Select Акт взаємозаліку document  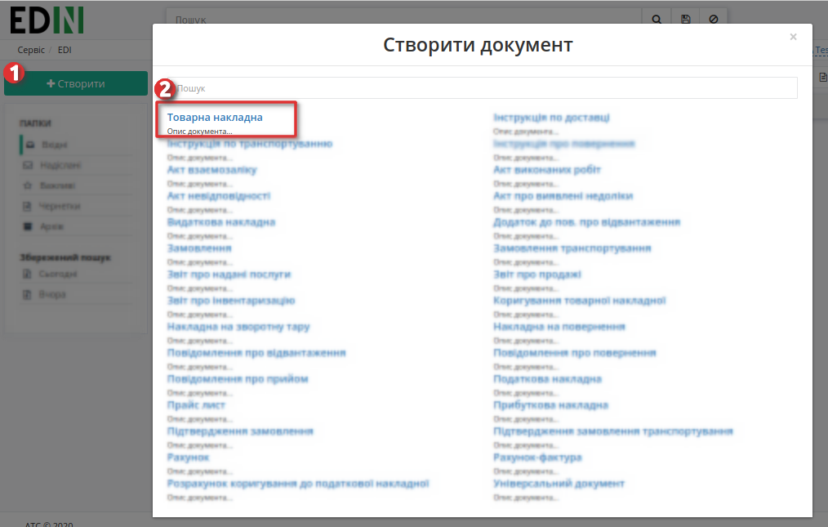click(211, 170)
